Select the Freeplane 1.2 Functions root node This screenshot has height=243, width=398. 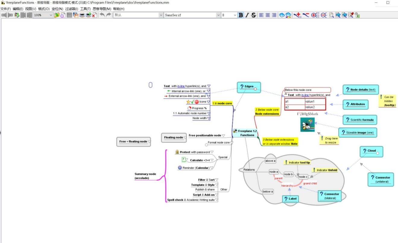(245, 133)
